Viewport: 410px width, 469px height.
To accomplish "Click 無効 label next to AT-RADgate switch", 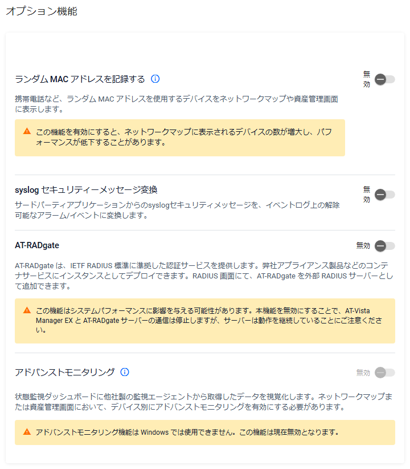I will 363,245.
